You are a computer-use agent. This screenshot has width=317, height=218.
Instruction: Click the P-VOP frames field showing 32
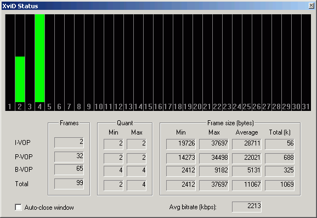click(x=69, y=157)
